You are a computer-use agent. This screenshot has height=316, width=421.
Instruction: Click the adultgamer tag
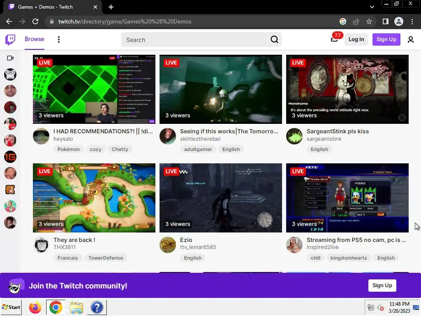198,149
